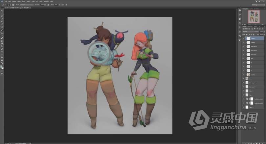Hide Layer 5 using its eye icon

(244, 38)
